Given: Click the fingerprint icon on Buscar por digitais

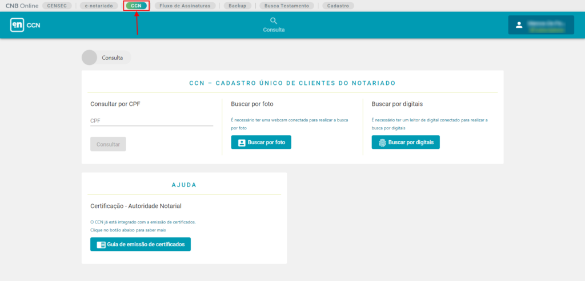Looking at the screenshot, I should click(x=382, y=142).
